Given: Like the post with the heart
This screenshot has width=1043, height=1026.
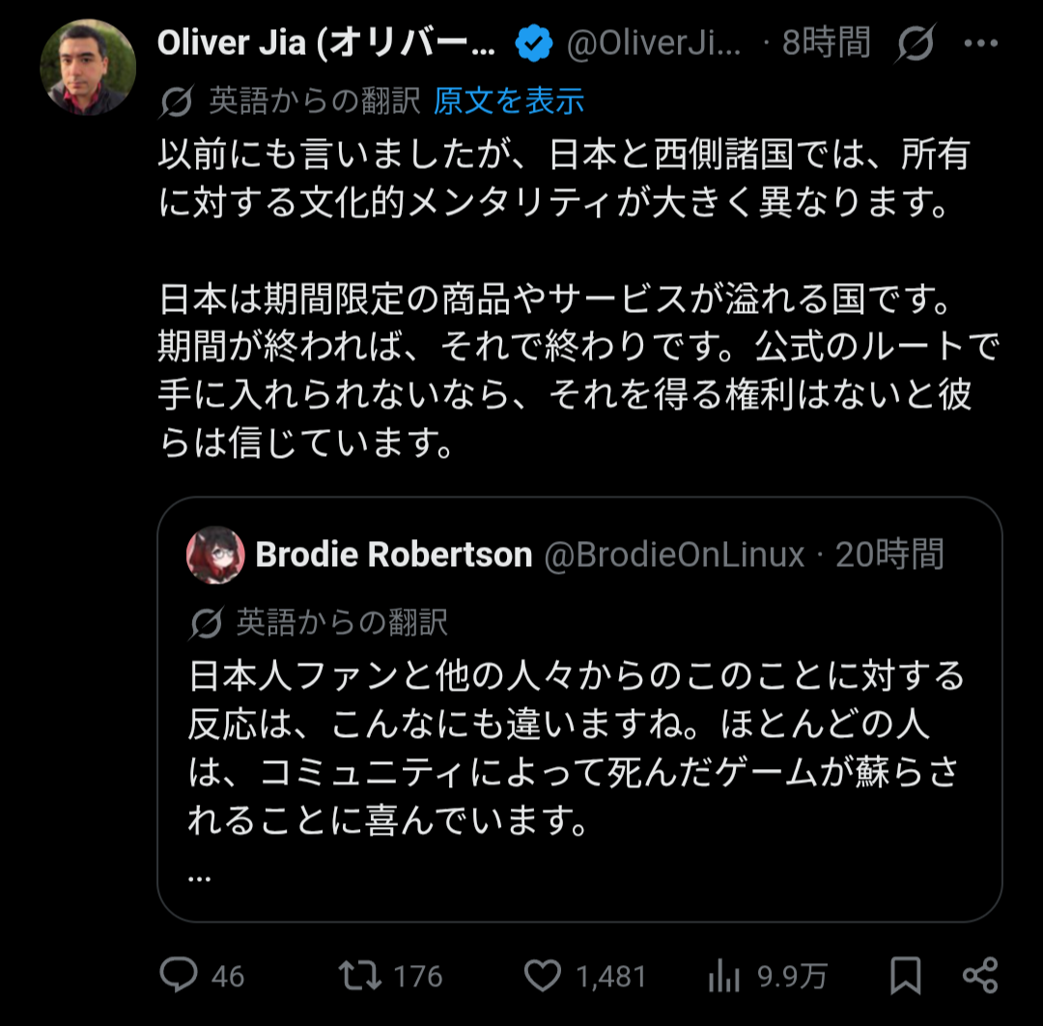Looking at the screenshot, I should point(544,976).
